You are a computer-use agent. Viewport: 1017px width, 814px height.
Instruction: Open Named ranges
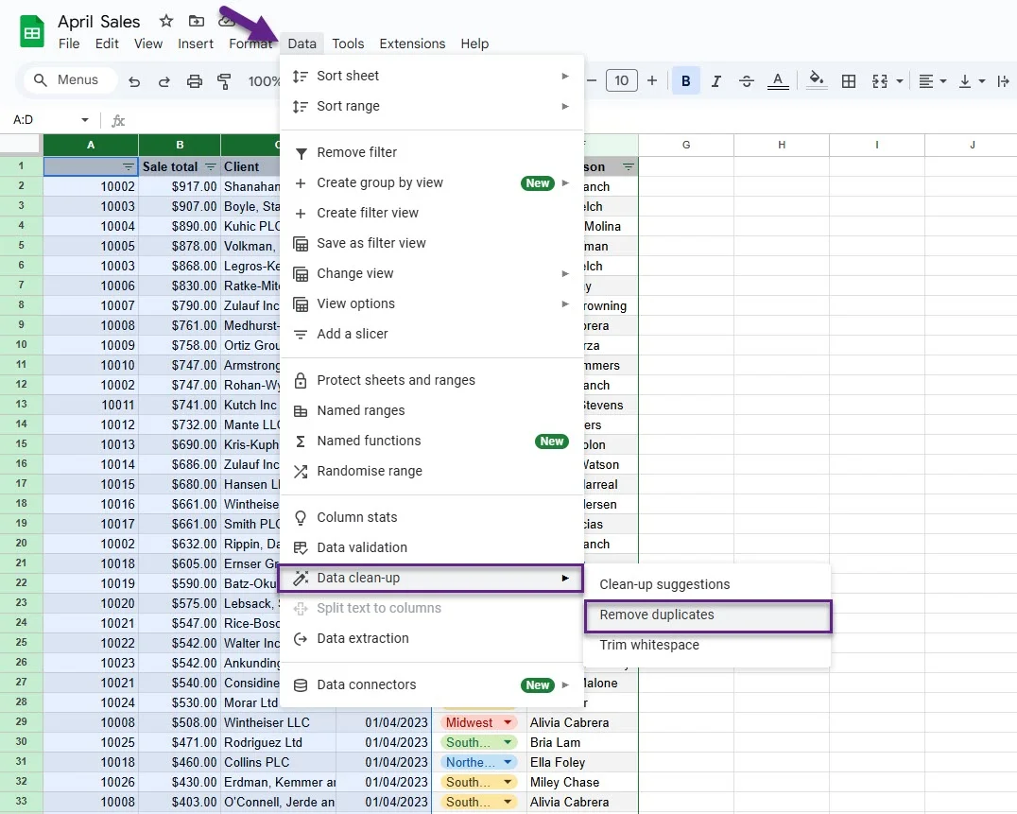click(x=431, y=410)
